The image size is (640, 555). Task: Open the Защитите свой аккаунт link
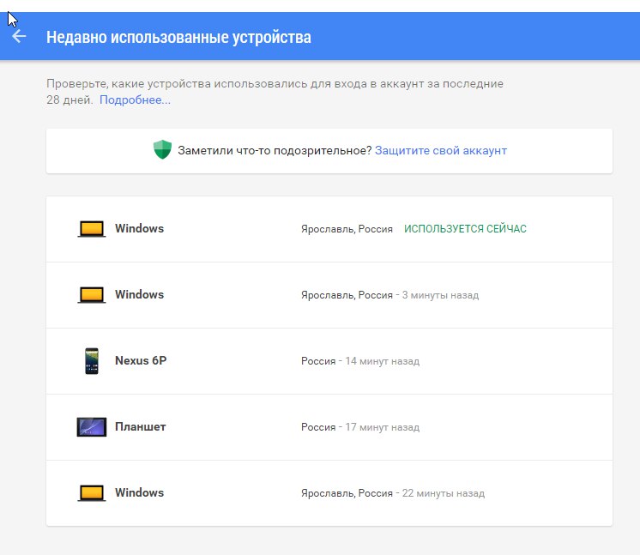pyautogui.click(x=441, y=151)
